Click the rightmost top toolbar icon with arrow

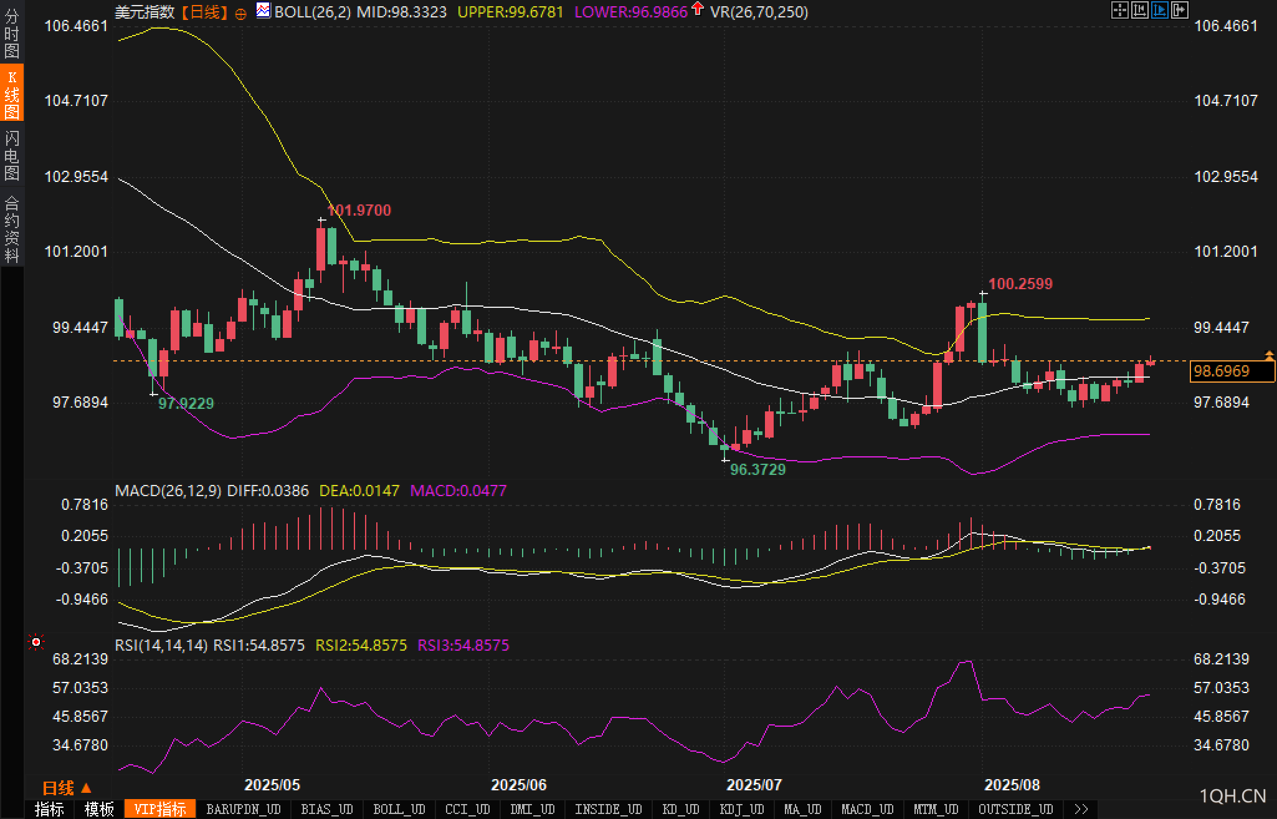[x=1179, y=10]
